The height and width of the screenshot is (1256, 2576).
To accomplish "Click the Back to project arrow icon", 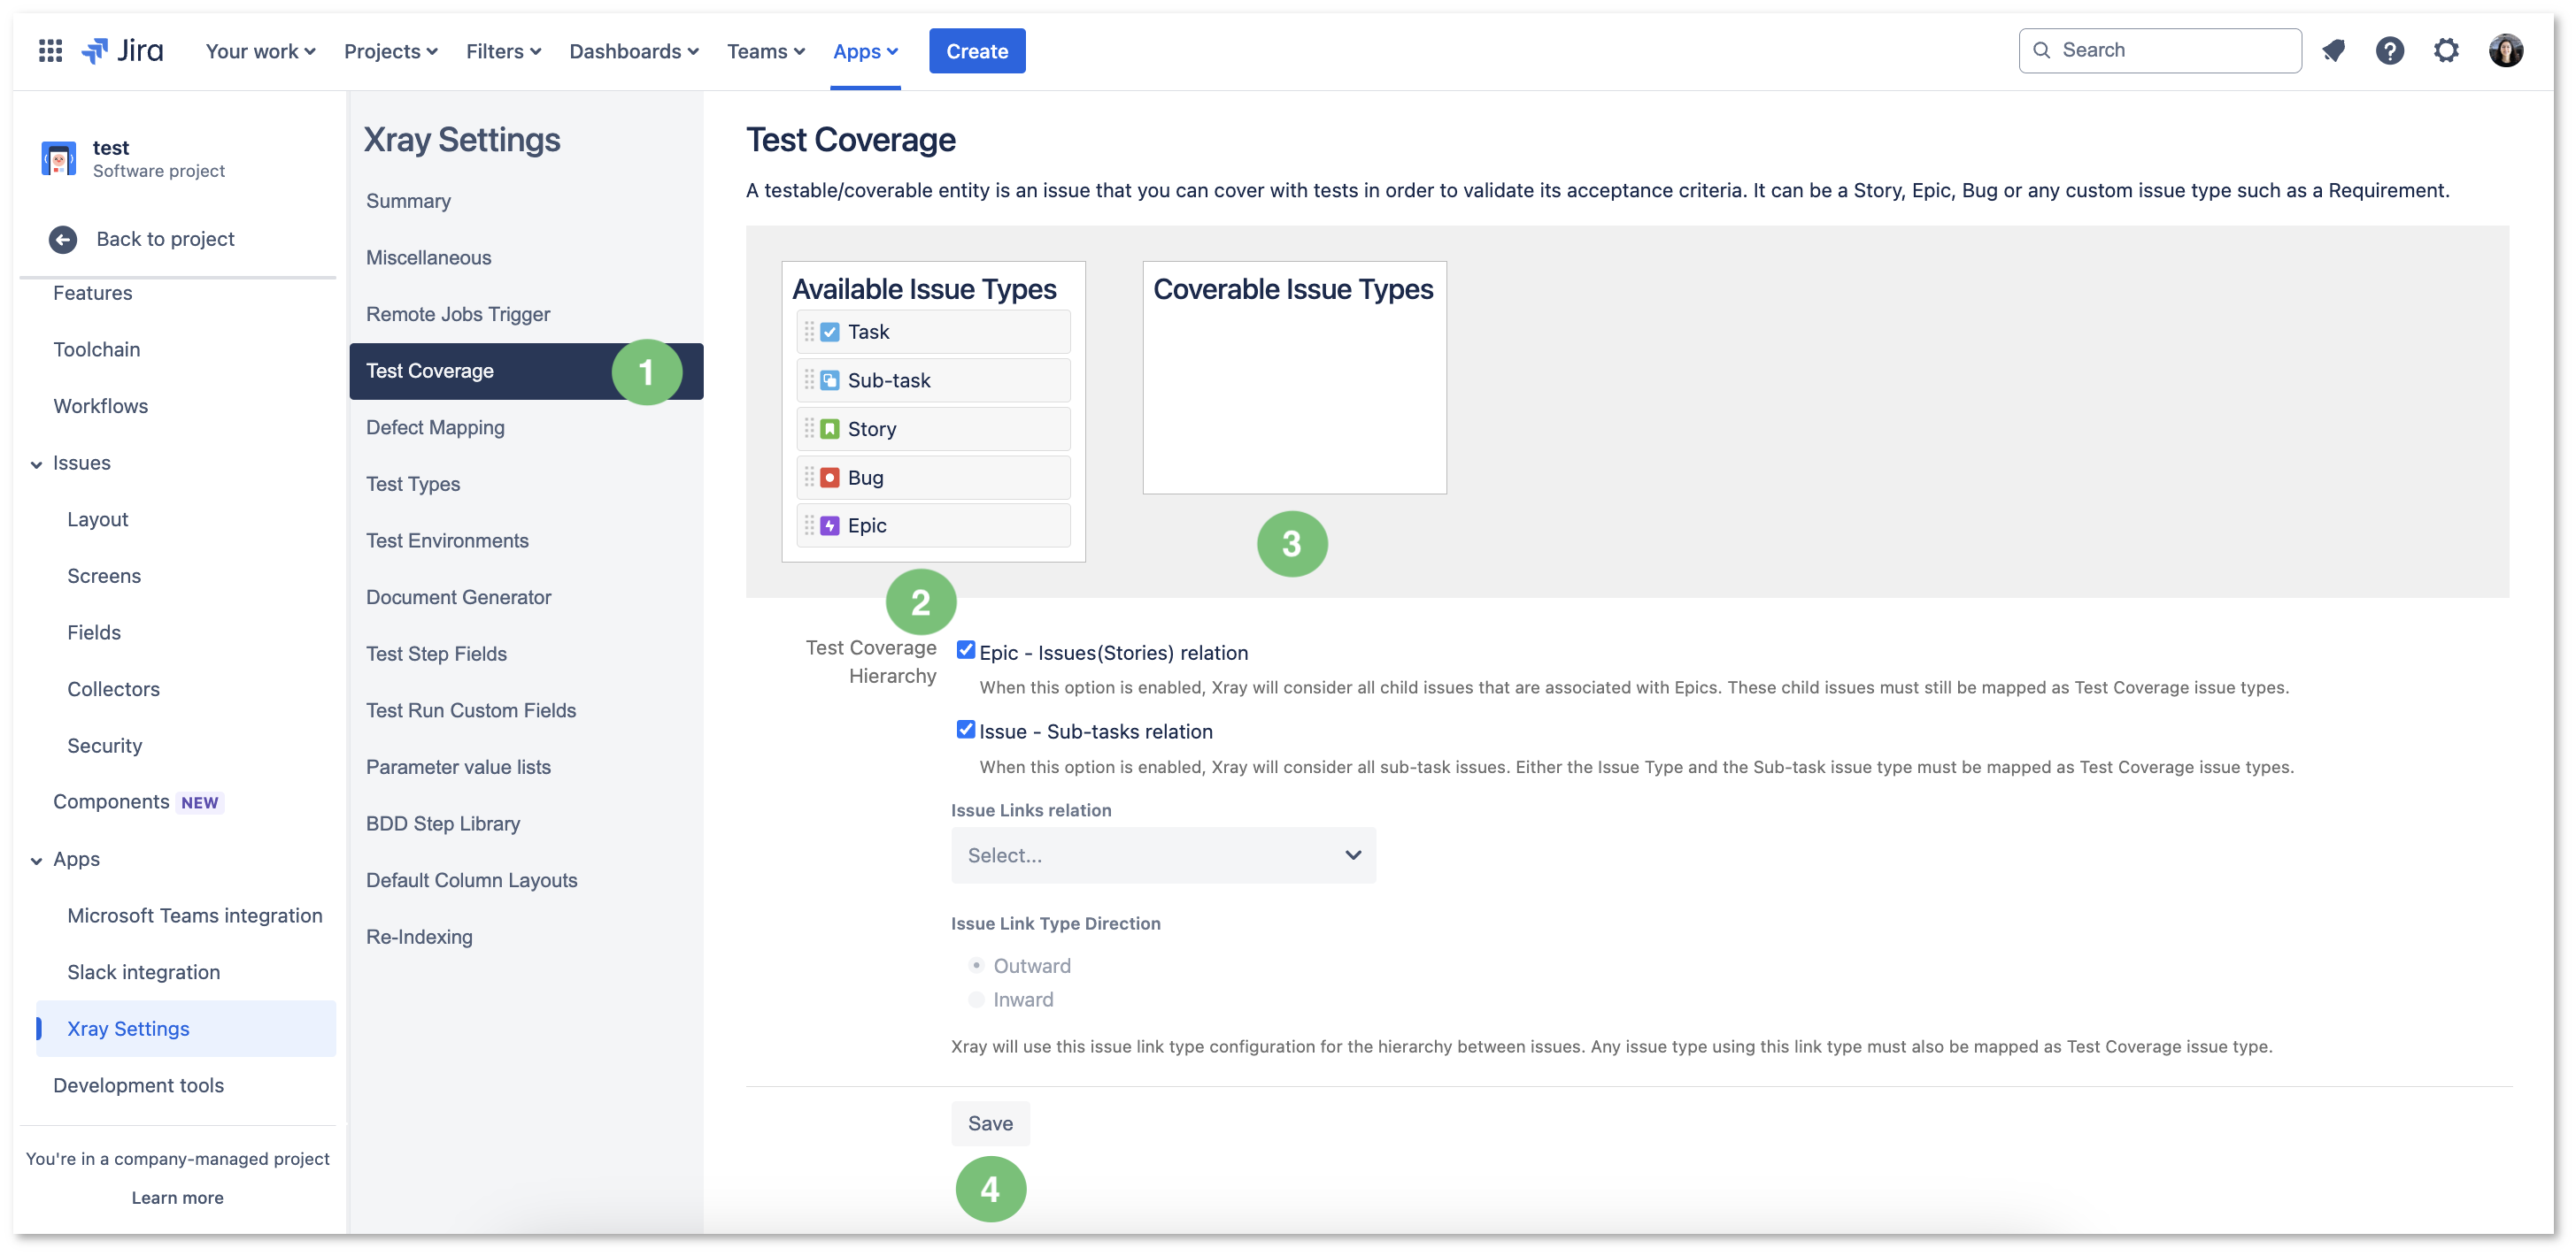I will click(x=63, y=239).
